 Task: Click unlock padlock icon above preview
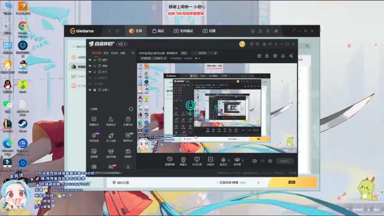(267, 56)
